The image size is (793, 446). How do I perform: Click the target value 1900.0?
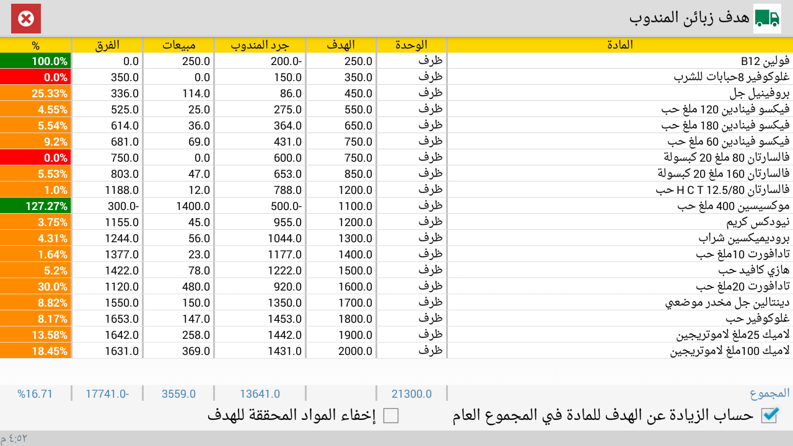click(x=356, y=334)
